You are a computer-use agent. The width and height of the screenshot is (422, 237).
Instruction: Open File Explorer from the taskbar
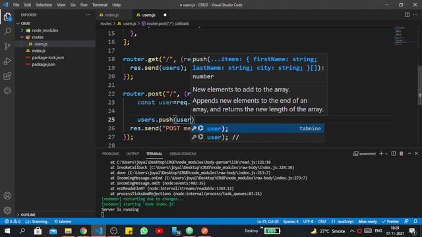[x=68, y=231]
